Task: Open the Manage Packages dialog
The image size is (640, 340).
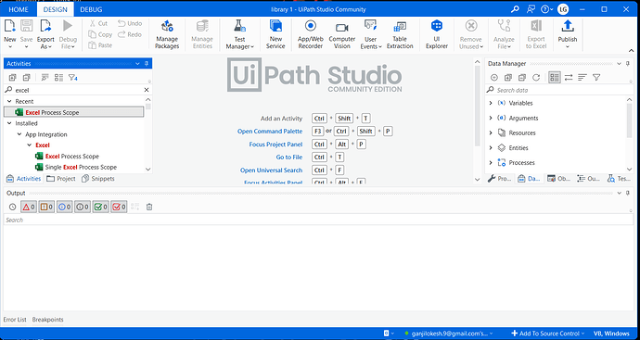Action: 167,34
